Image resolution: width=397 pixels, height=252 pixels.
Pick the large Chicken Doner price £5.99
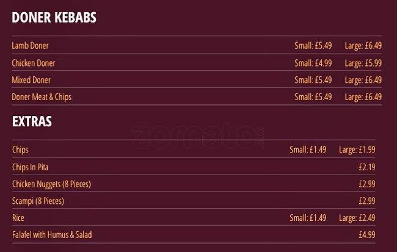click(363, 63)
